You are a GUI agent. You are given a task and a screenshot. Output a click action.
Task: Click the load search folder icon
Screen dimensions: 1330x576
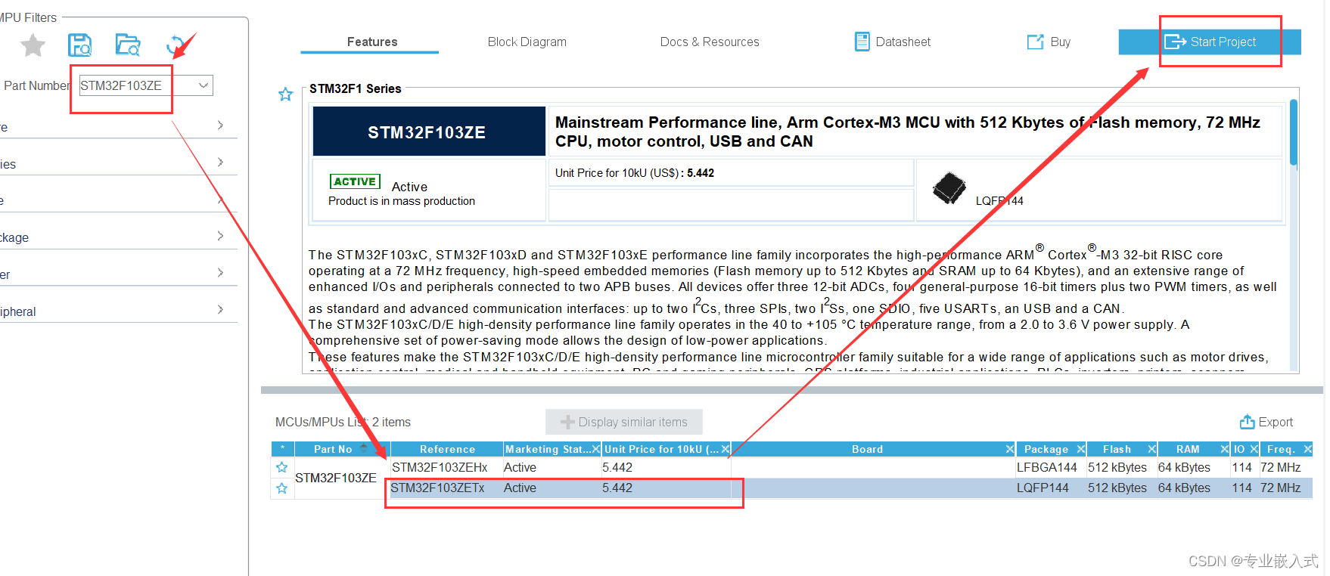point(128,45)
